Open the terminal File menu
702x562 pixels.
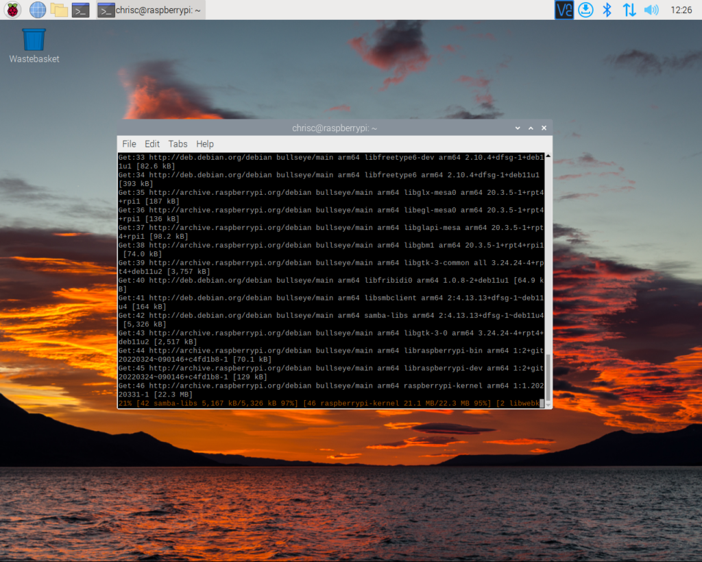(x=129, y=144)
